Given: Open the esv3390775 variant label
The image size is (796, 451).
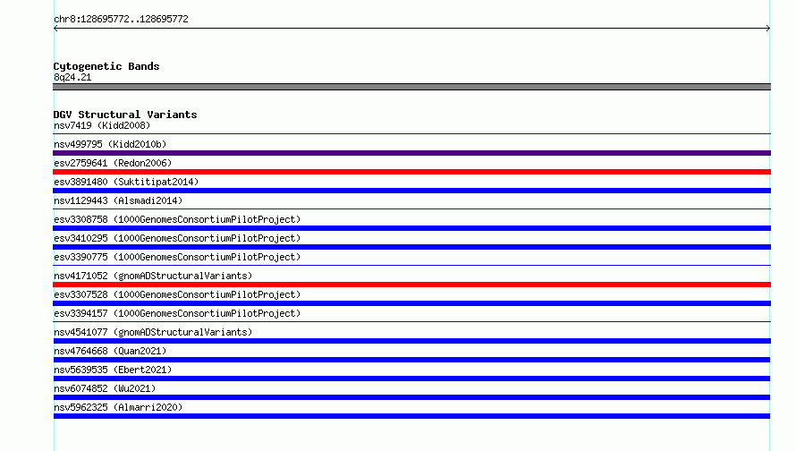Looking at the screenshot, I should coord(177,257).
